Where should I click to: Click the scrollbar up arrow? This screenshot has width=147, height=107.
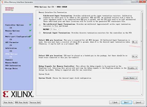[142, 11]
